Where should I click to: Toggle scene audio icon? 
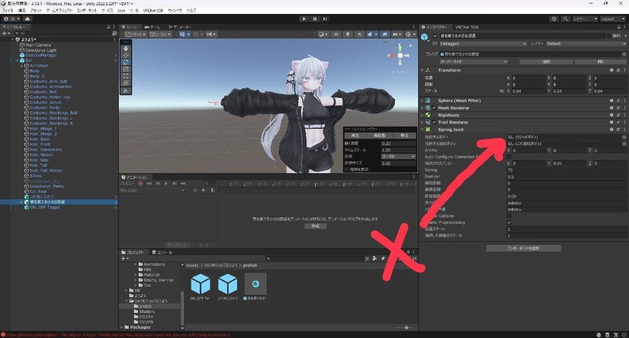(359, 34)
